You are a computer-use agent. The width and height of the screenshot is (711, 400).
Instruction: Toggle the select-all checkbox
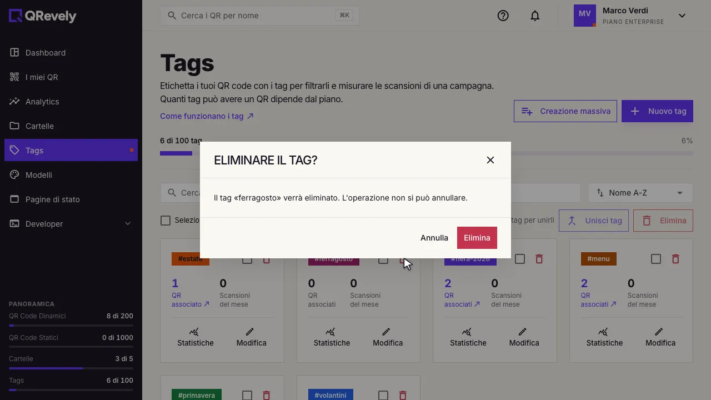pos(166,221)
